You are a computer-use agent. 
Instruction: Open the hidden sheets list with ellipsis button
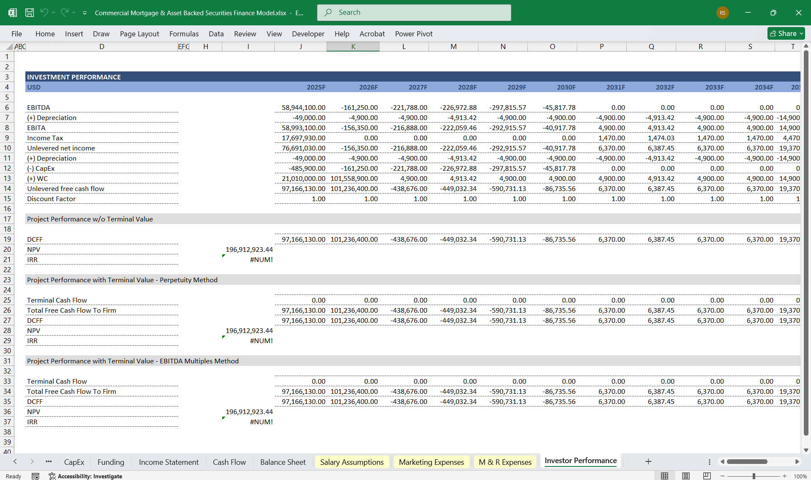point(49,461)
